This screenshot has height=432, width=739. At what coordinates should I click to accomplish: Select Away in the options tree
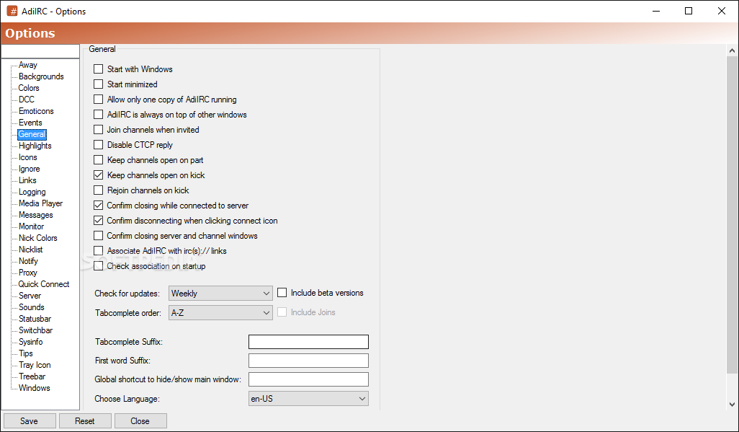pos(28,65)
